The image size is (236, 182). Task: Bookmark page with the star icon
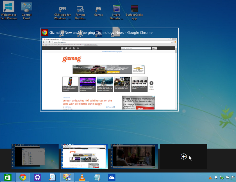click(x=172, y=42)
